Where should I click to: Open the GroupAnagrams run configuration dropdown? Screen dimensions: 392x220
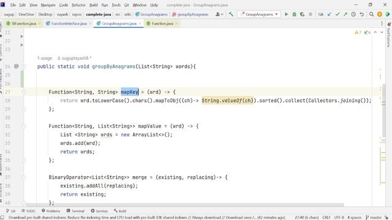click(258, 15)
